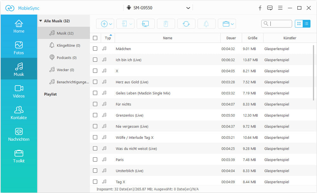Toggle the select-all checkbox in header
Image resolution: width=317 pixels, height=193 pixels.
(95, 38)
